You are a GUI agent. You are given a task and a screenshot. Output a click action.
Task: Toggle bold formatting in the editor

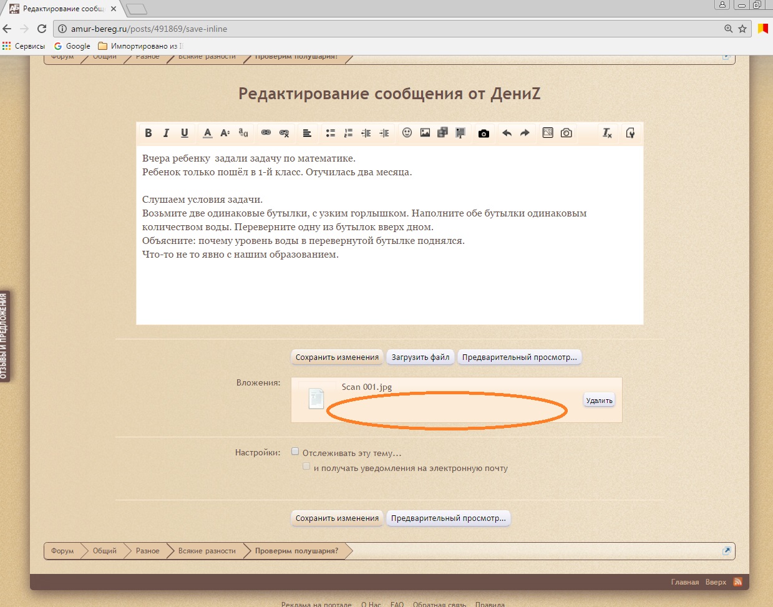pos(148,133)
